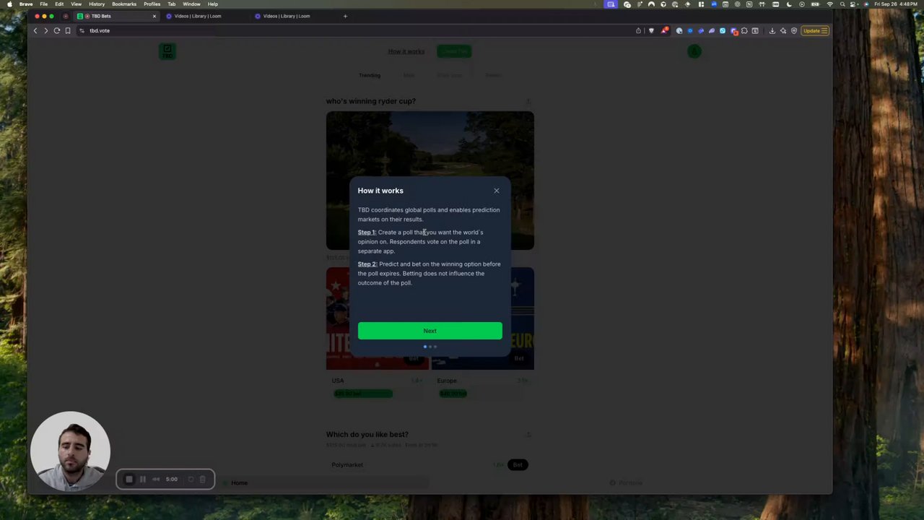Click the Europe option label

tap(447, 381)
